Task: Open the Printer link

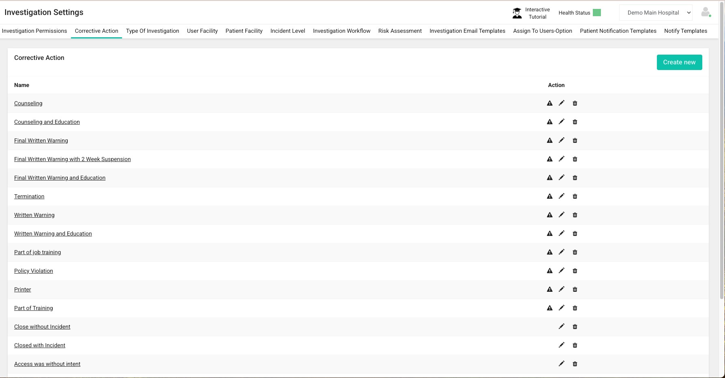Action: [x=23, y=289]
